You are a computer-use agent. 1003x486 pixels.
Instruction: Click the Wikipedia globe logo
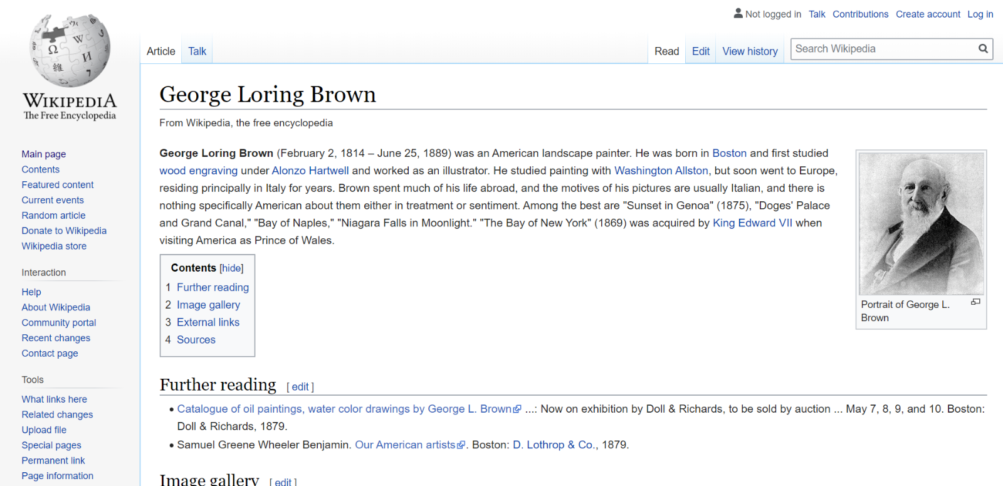click(x=70, y=51)
